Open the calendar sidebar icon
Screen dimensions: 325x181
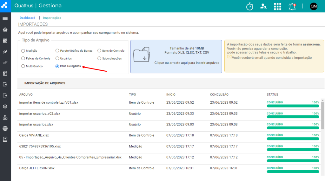click(5, 73)
